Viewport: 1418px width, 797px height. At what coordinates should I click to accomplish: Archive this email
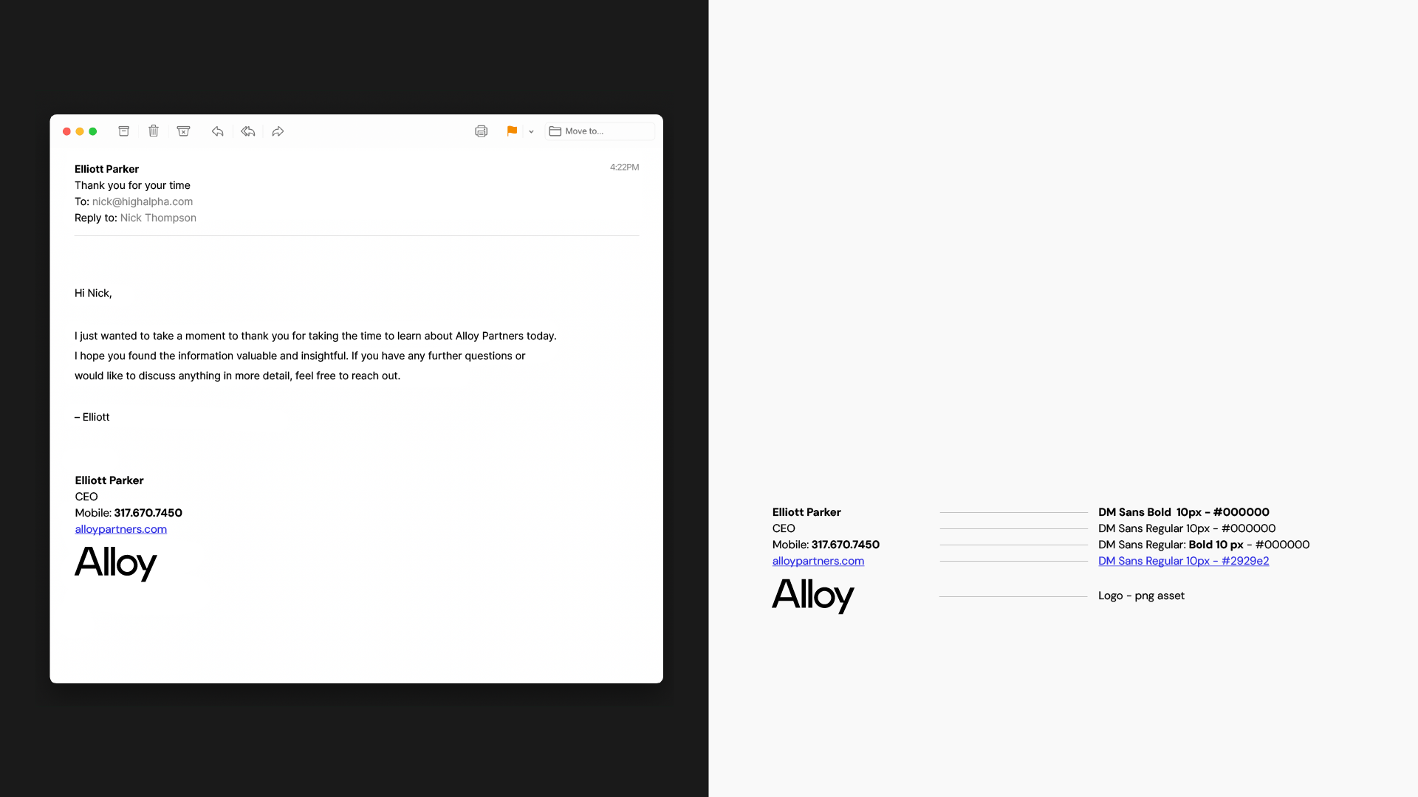(123, 131)
